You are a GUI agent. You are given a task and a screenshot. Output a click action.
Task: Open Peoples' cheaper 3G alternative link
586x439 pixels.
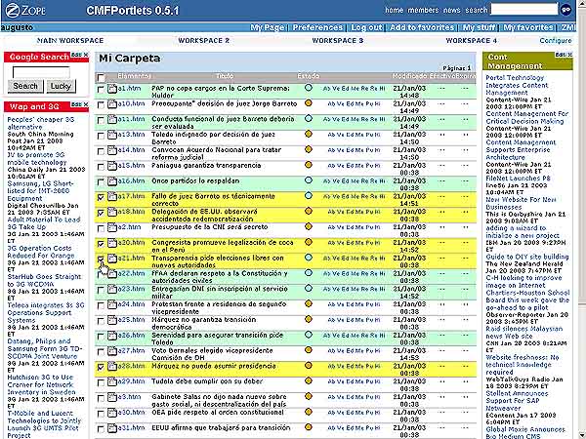point(41,123)
